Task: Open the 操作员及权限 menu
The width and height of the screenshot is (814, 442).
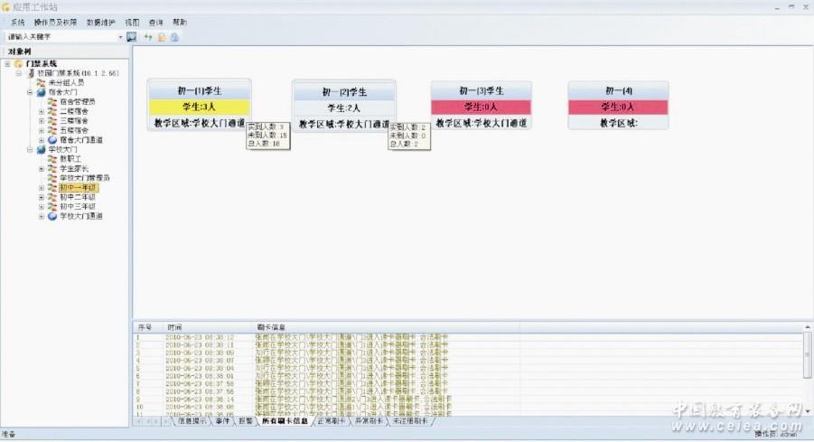Action: [x=56, y=22]
